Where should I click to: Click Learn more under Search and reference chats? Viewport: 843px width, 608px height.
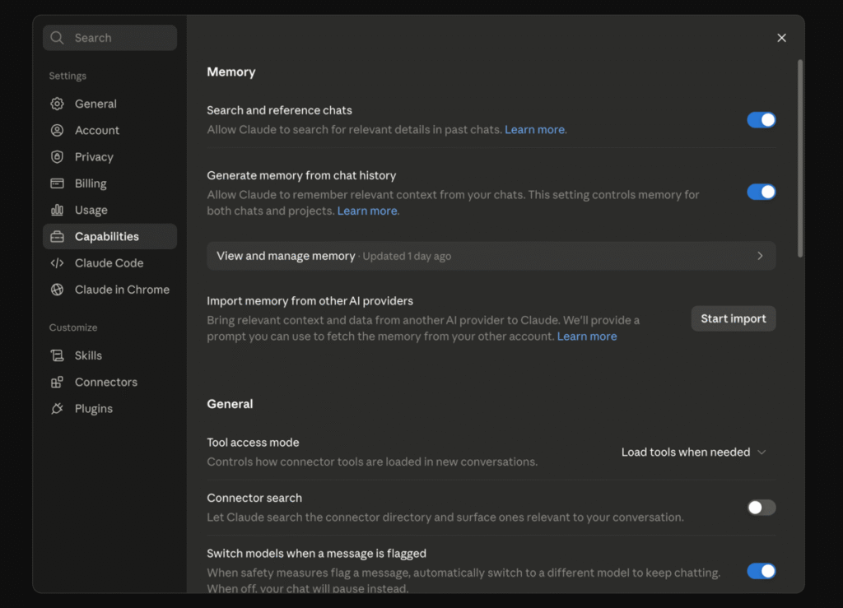click(x=534, y=129)
